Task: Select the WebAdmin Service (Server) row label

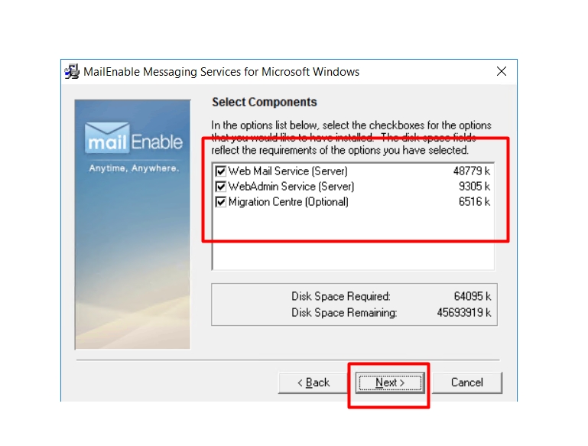Action: [291, 187]
